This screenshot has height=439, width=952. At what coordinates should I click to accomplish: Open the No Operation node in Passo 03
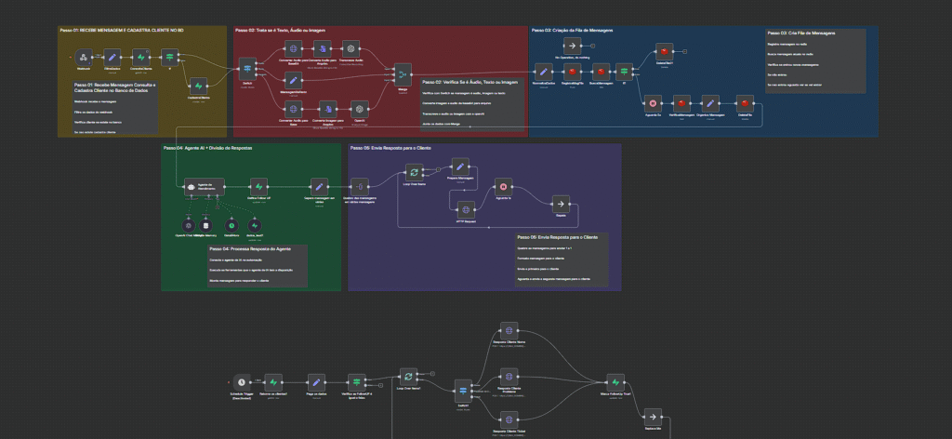point(573,45)
